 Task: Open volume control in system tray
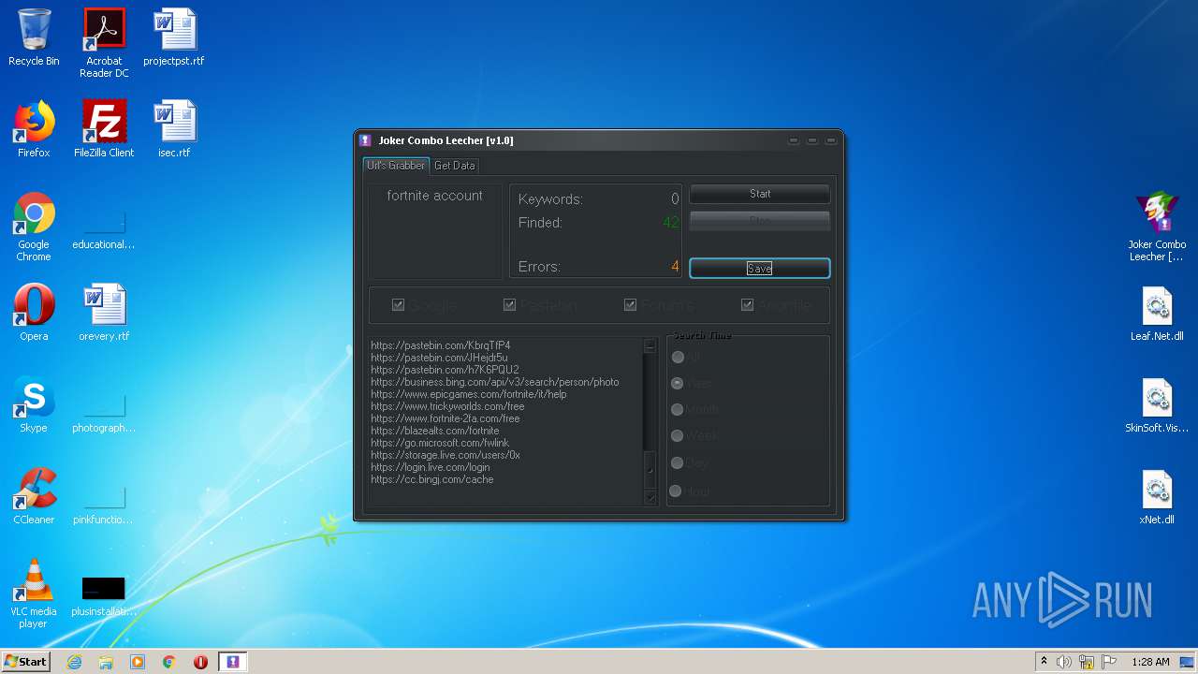click(1064, 662)
